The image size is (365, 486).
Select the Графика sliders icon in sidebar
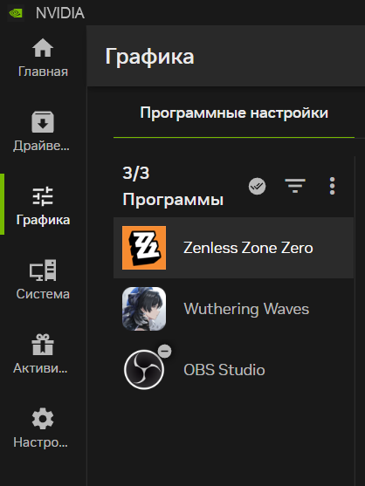tap(43, 196)
